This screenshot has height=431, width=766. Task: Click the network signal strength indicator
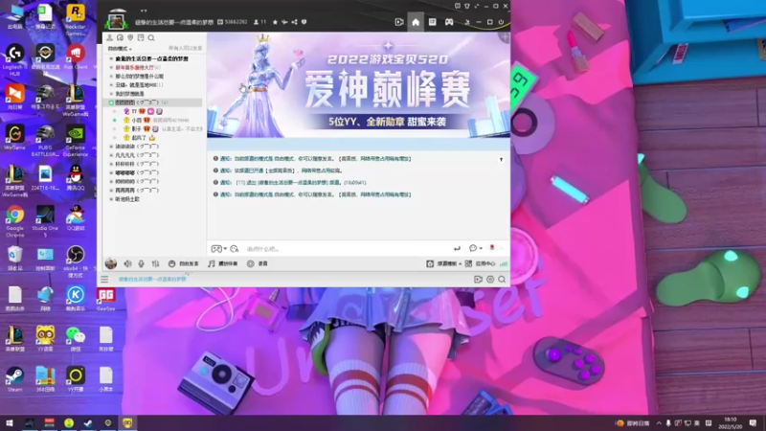[504, 264]
